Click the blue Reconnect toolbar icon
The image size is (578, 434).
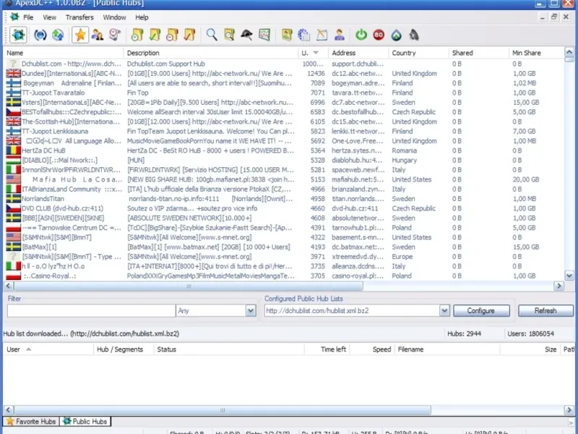tap(40, 35)
